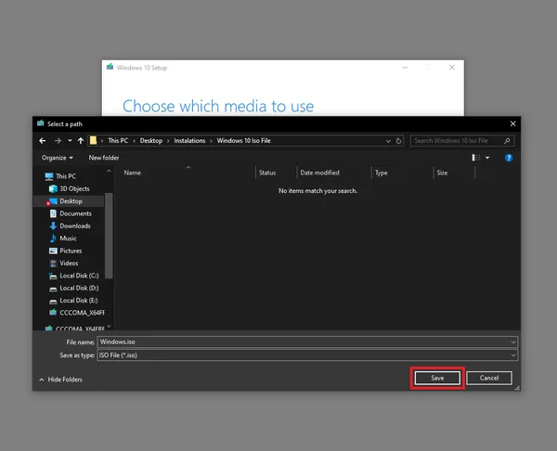Open the blue Help icon

point(509,158)
